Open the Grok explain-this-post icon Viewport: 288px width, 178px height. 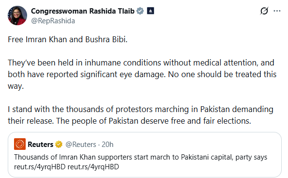pyautogui.click(x=264, y=11)
